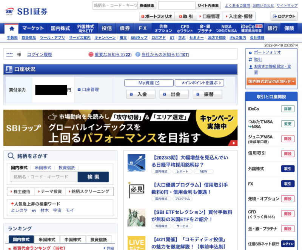Click the iDeCo 詳細 button

288,109
